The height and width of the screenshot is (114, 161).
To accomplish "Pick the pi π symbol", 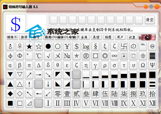I will coord(29,65).
